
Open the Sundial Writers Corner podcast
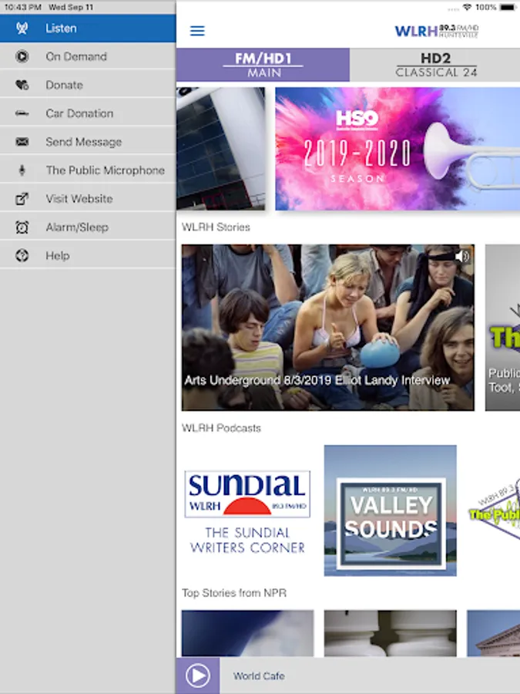(x=247, y=510)
